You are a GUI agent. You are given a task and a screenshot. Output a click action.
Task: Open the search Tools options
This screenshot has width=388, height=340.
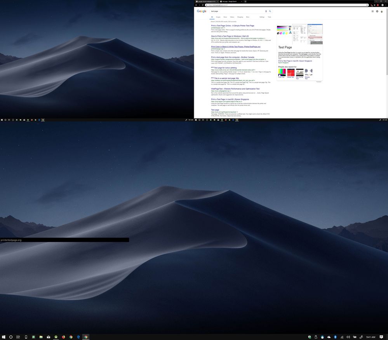(269, 17)
